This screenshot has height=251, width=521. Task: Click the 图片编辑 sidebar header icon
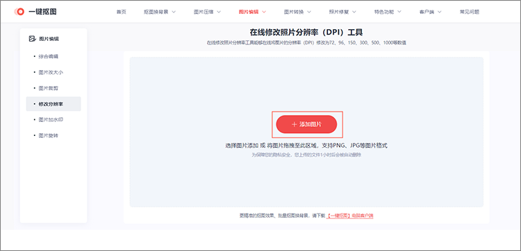32,39
